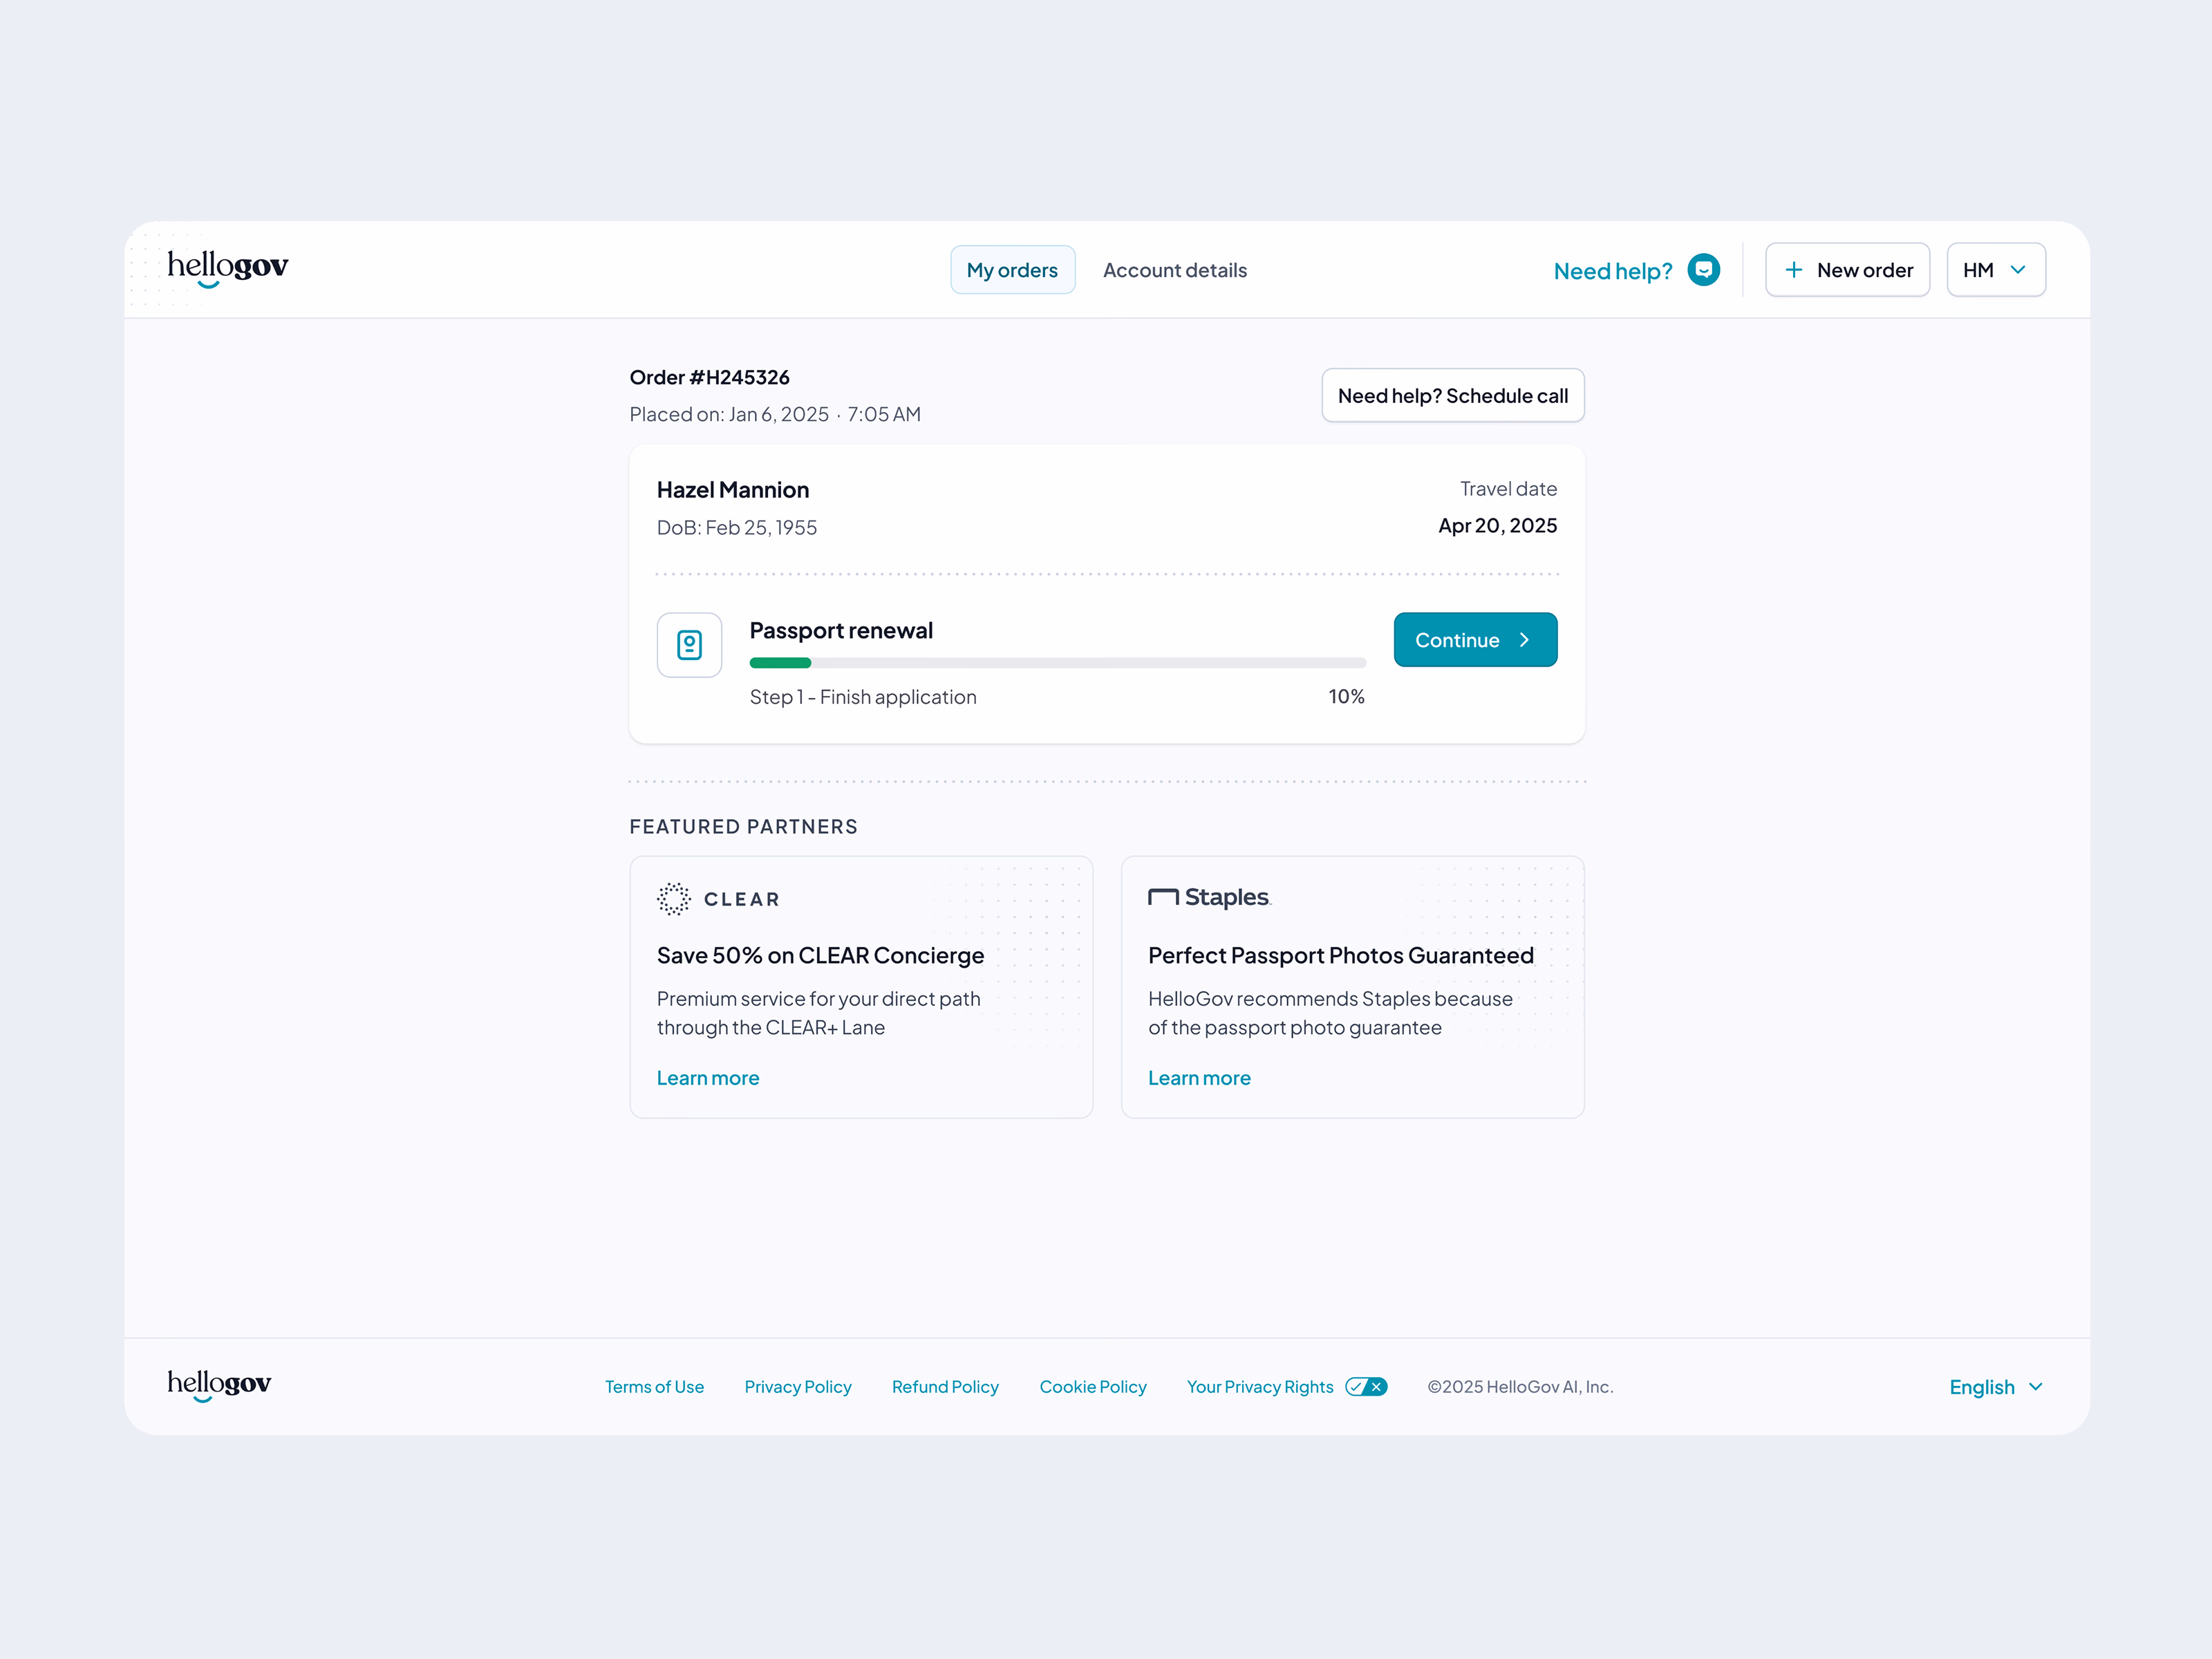Click the DoB: Feb 25, 1955 text
Screen dimensions: 2212x1659
click(737, 528)
